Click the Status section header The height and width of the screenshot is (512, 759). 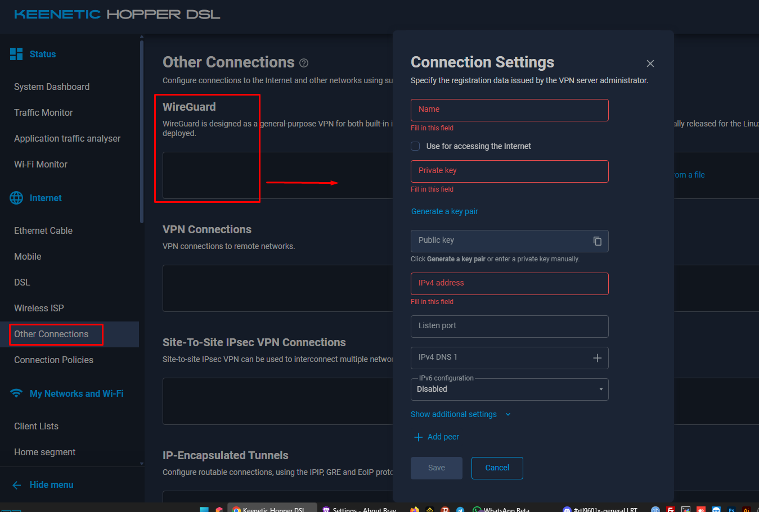coord(43,54)
